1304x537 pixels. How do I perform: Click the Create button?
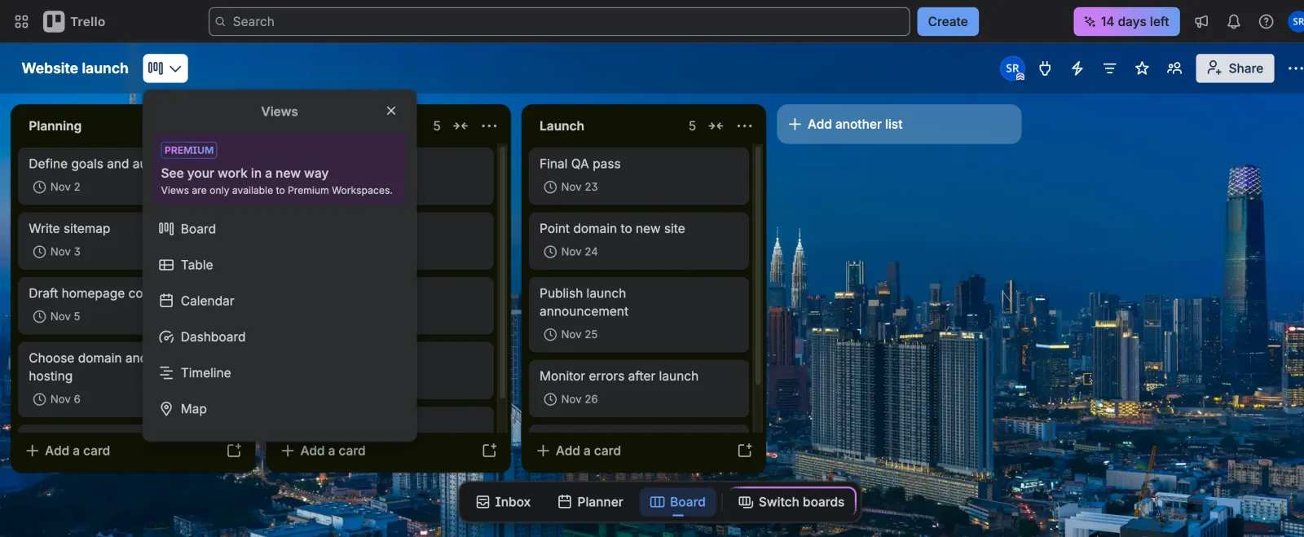point(948,22)
